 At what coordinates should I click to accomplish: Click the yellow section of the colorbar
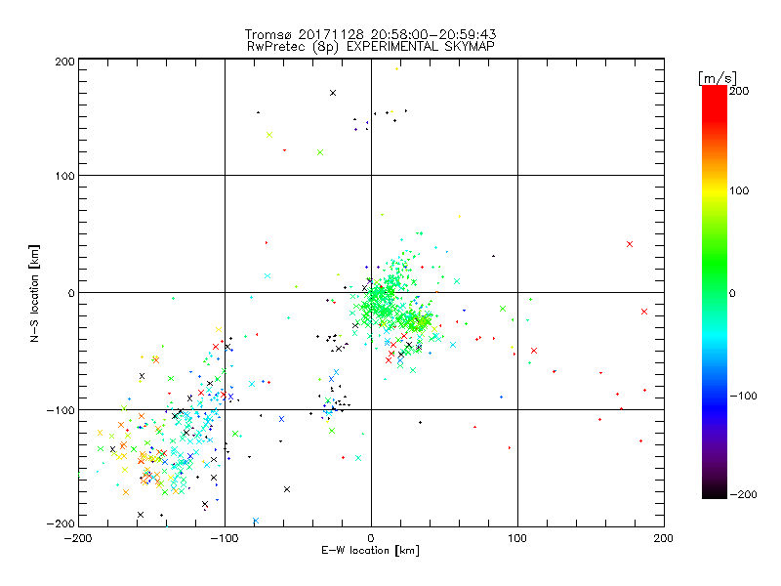[x=715, y=190]
